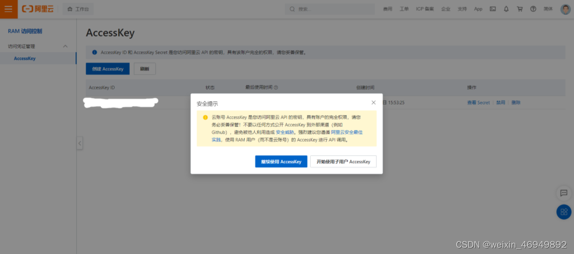Image resolution: width=574 pixels, height=254 pixels.
Task: Open the 安全威胁 link in dialog
Action: 285,132
